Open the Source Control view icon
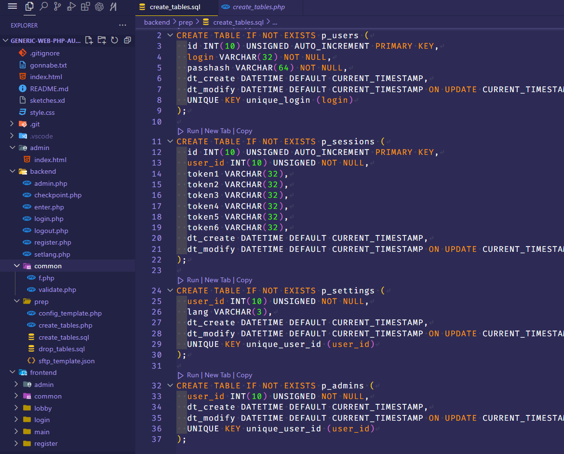564x454 pixels. click(x=57, y=6)
